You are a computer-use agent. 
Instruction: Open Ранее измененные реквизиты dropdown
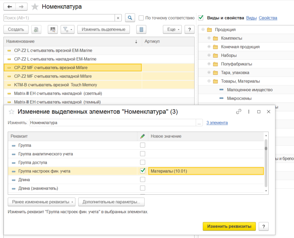tap(42, 202)
